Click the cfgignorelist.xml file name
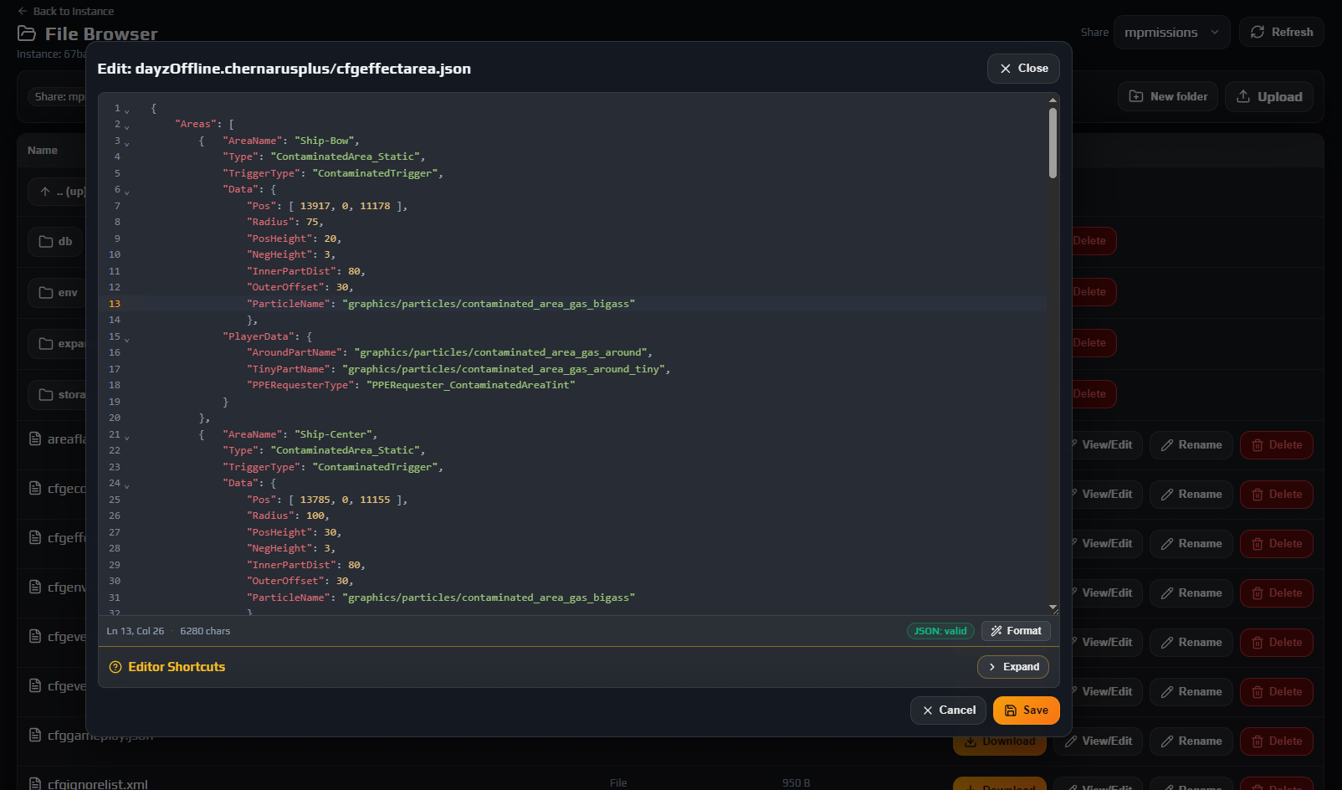This screenshot has width=1342, height=790. [98, 784]
